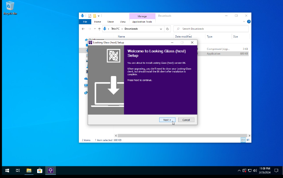Open the recent locations dropdown
283x178 pixels.
click(x=95, y=29)
